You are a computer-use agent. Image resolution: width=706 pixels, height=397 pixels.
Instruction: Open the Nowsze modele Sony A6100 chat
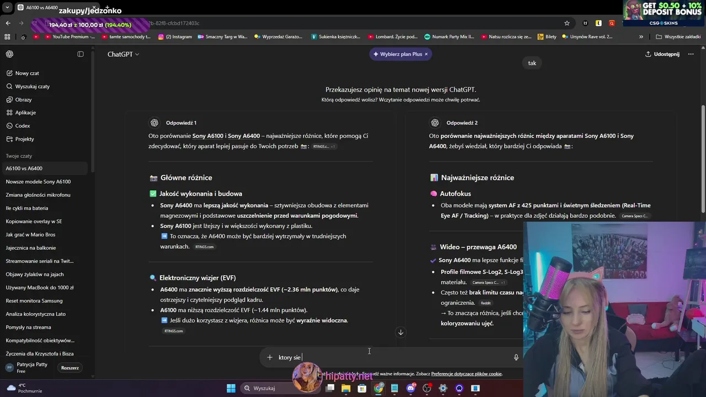44,181
